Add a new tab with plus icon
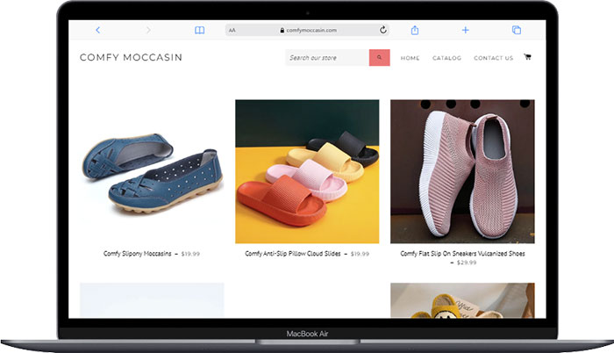Image resolution: width=614 pixels, height=353 pixels. [465, 30]
